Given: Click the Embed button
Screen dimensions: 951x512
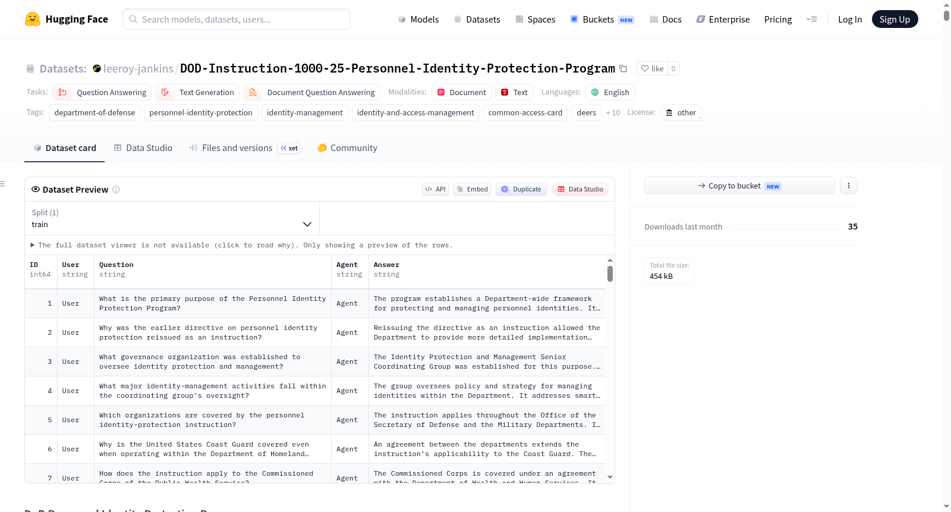Looking at the screenshot, I should pos(472,189).
